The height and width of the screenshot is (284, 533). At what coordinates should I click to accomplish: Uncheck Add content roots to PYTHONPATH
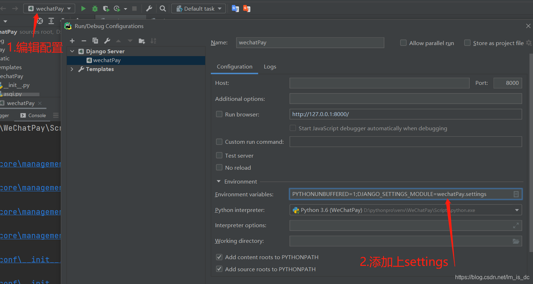tap(219, 257)
